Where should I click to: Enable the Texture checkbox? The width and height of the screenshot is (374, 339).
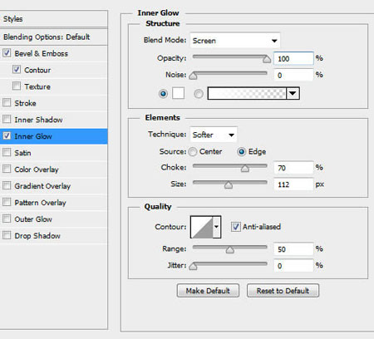(x=17, y=86)
